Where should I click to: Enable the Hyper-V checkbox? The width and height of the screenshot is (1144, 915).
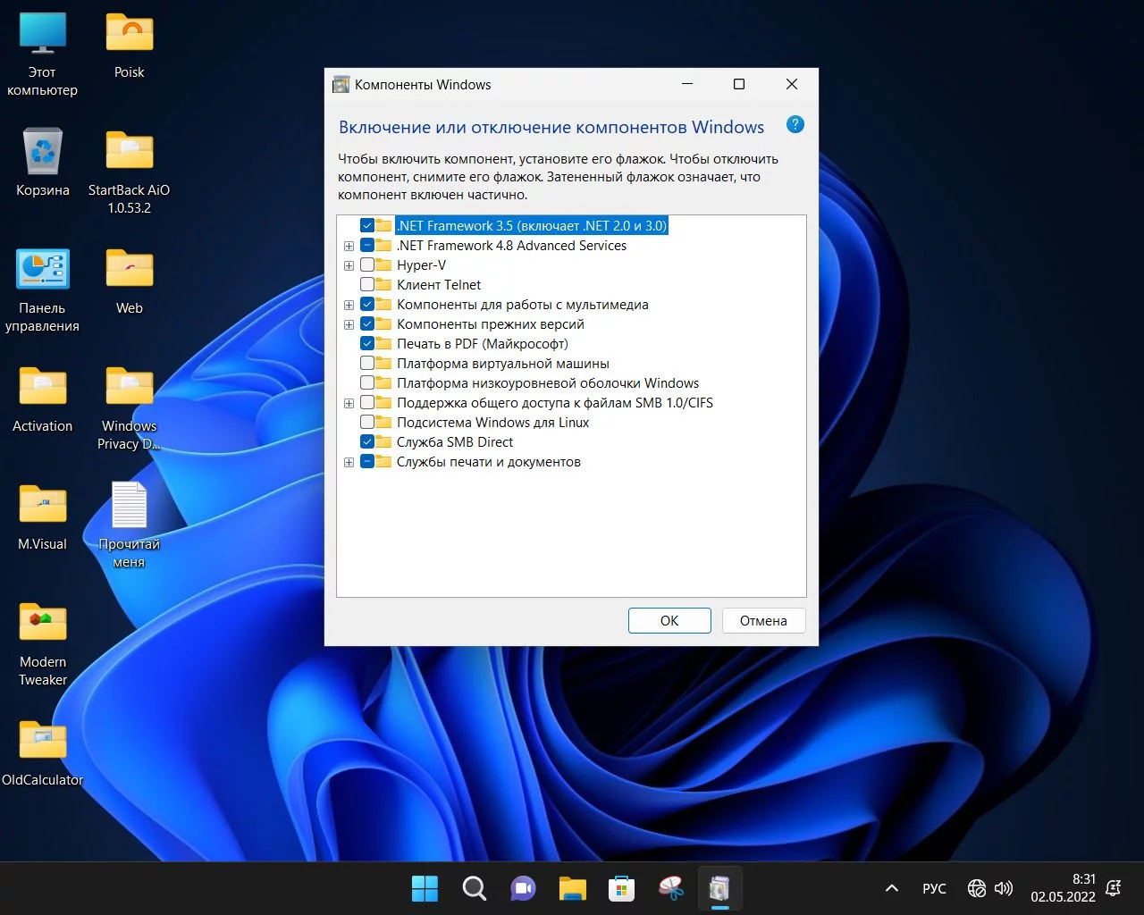(x=367, y=265)
